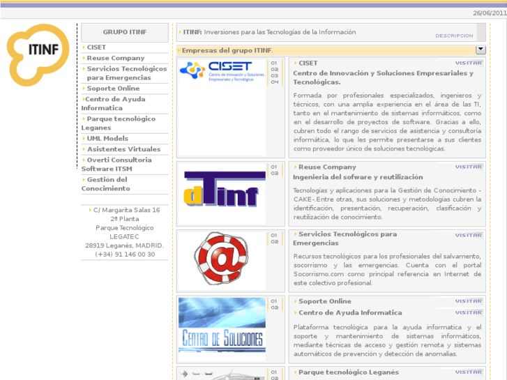Viewport: 507px width, 380px height.
Task: Select Soporte Online in sidebar
Action: tap(113, 89)
